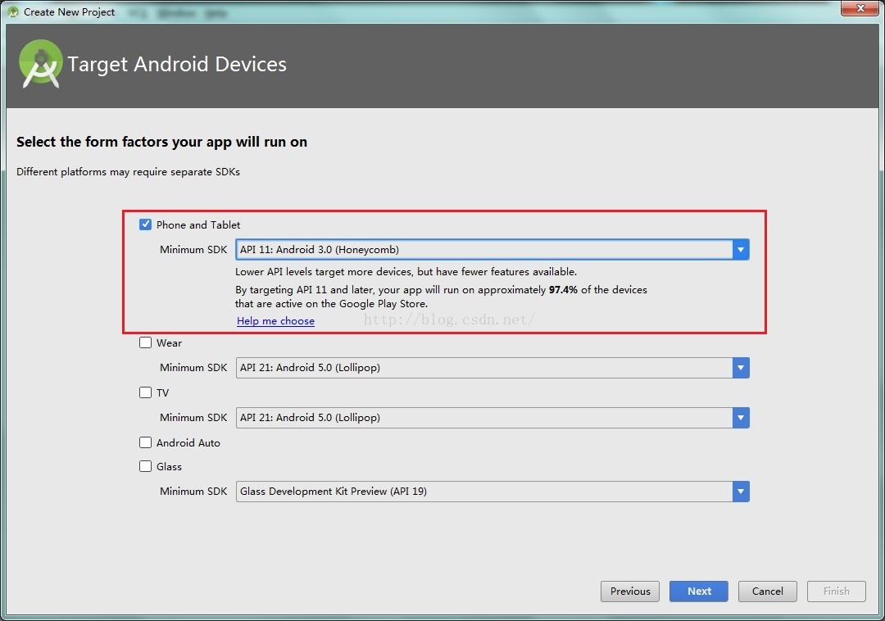
Task: Uncheck the Phone and Tablet checkbox
Action: [x=146, y=224]
